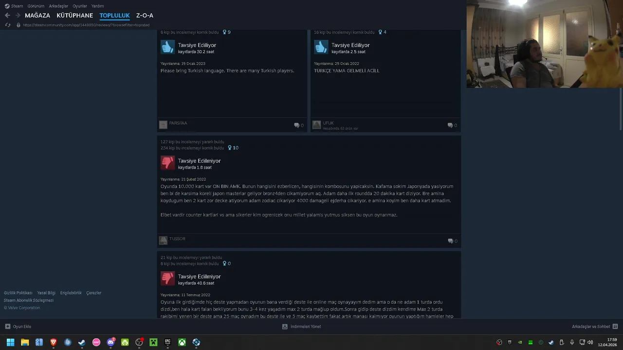Open the PARS//AA reviewer avatar
The height and width of the screenshot is (350, 623).
coord(164,124)
